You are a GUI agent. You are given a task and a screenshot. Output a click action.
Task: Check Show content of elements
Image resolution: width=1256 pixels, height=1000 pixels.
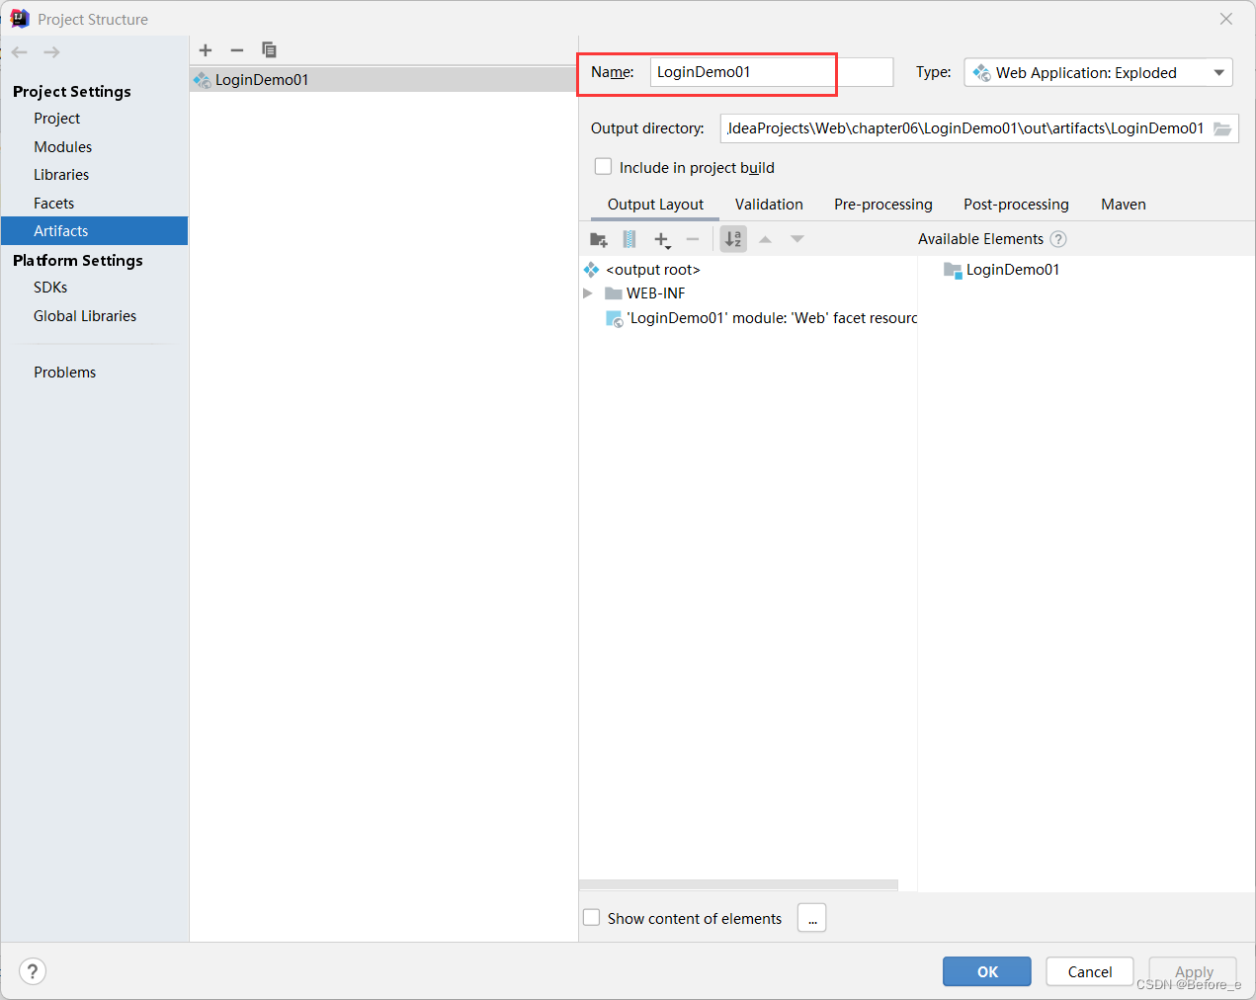(592, 918)
